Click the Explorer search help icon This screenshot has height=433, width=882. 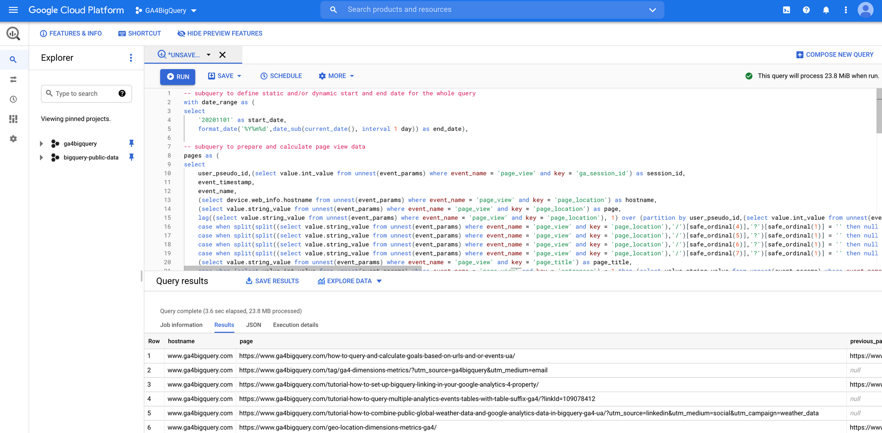coord(122,93)
